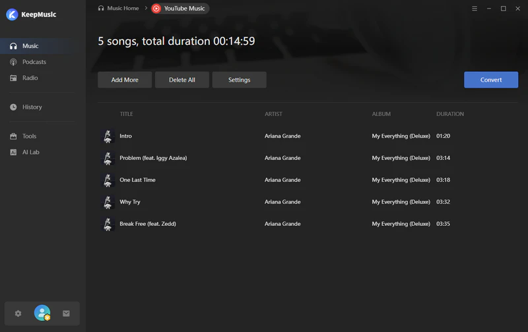
Task: Click the YouTube Music red icon
Action: coord(156,9)
